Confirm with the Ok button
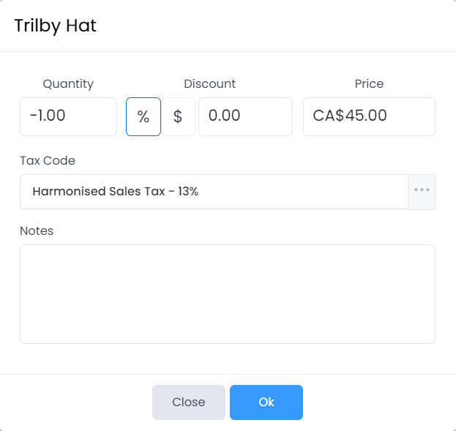This screenshot has width=456, height=431. pos(266,402)
